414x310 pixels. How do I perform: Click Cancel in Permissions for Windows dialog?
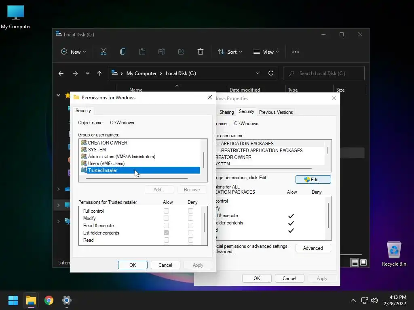tap(165, 265)
